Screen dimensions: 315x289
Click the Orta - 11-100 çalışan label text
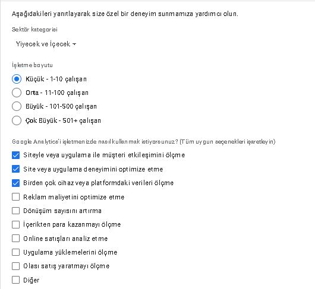pos(57,93)
